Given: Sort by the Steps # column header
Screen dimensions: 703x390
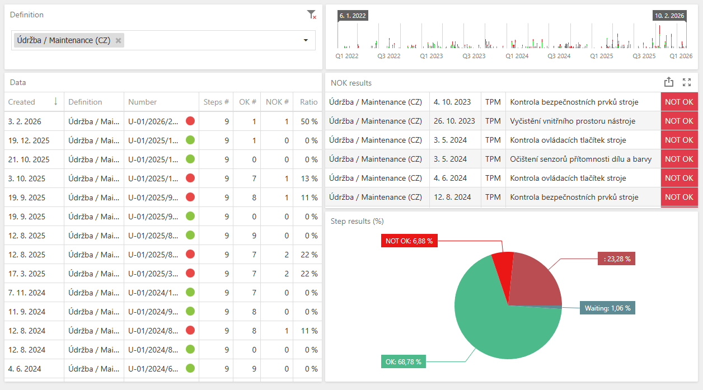Looking at the screenshot, I should (217, 102).
